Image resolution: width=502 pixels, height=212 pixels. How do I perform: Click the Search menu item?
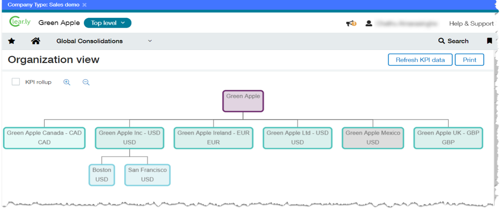coord(453,41)
